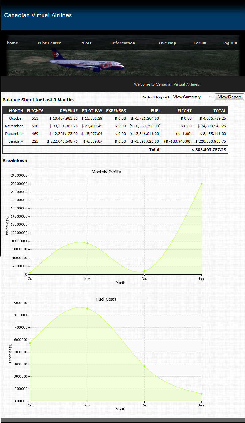Open the View Summary report dropdown

(x=193, y=97)
